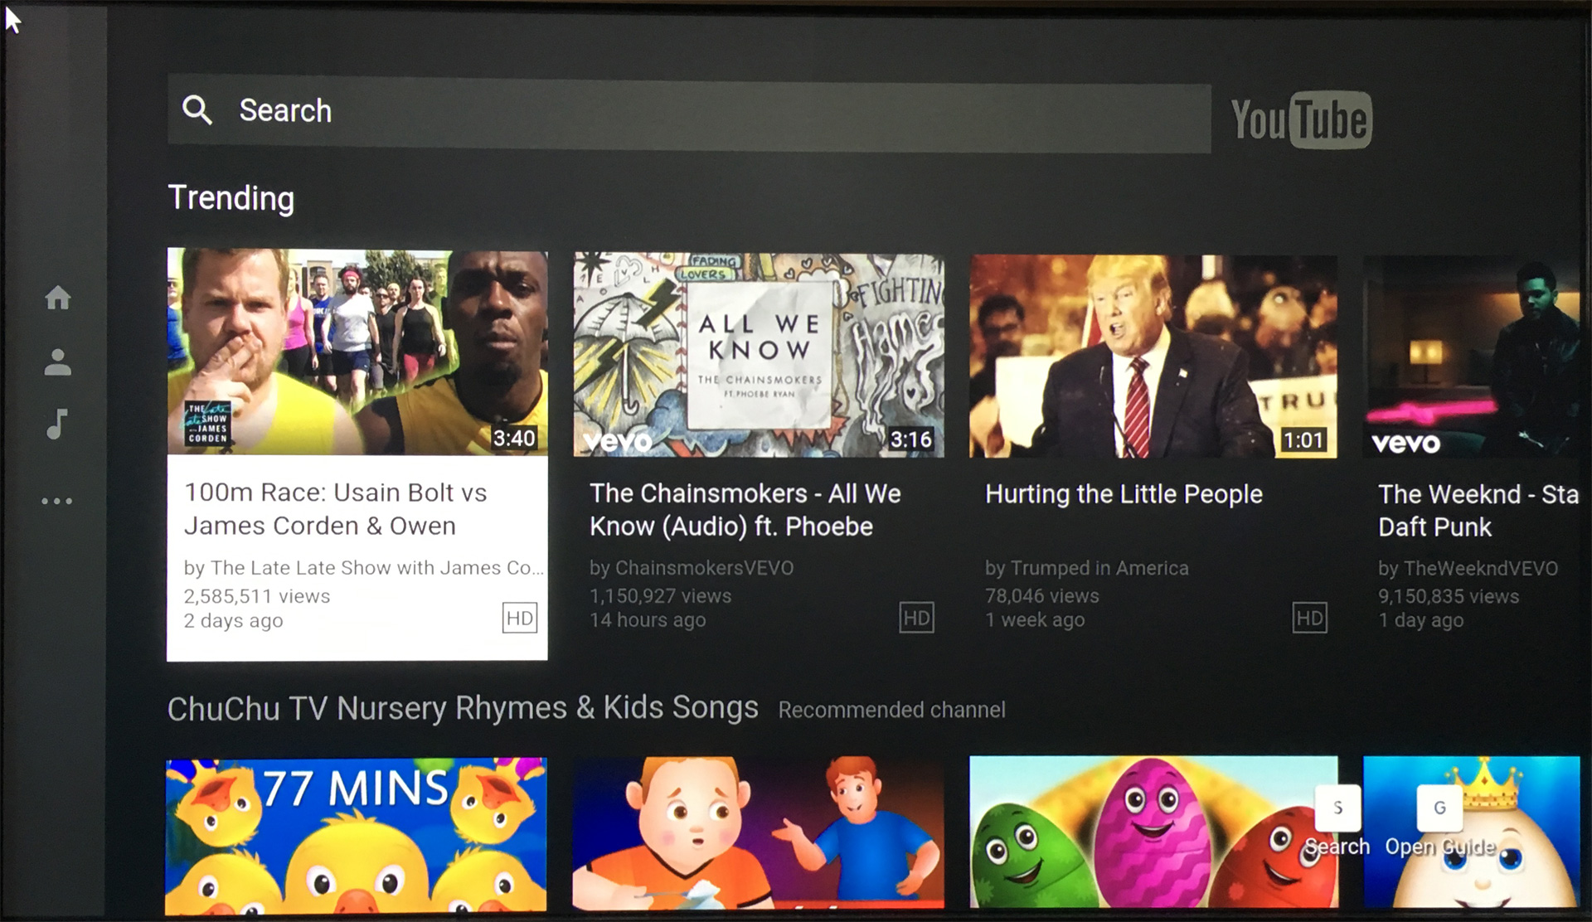Click the '1,150,927 views' count
1592x922 pixels.
point(660,596)
